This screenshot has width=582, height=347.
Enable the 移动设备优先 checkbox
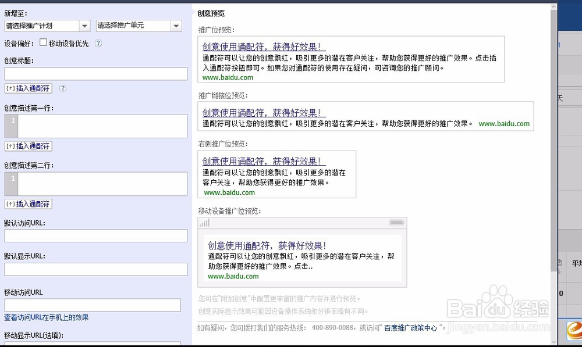[x=43, y=42]
